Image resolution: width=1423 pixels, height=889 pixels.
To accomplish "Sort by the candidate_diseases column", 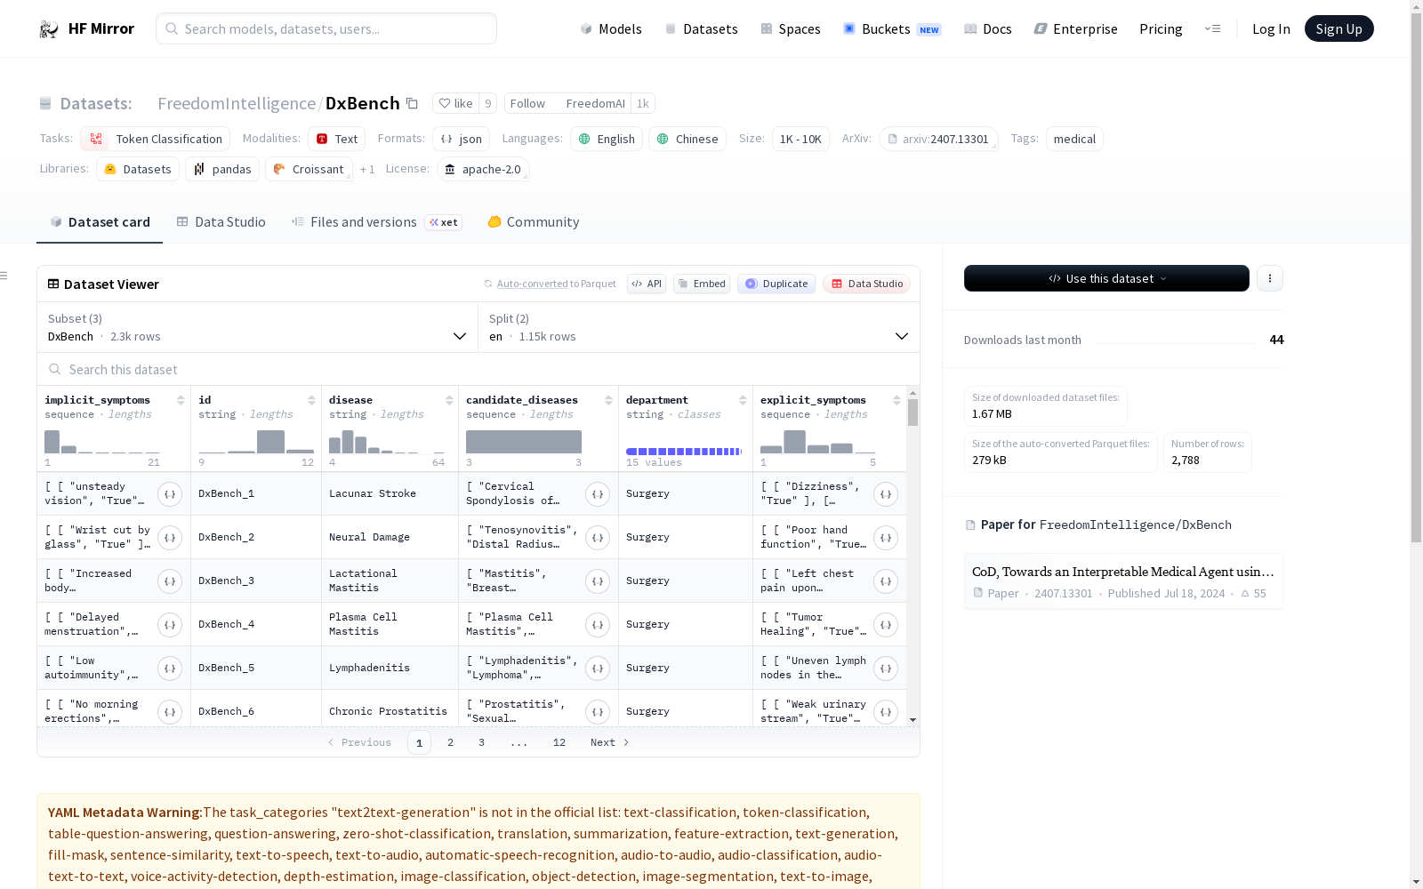I will click(x=608, y=400).
